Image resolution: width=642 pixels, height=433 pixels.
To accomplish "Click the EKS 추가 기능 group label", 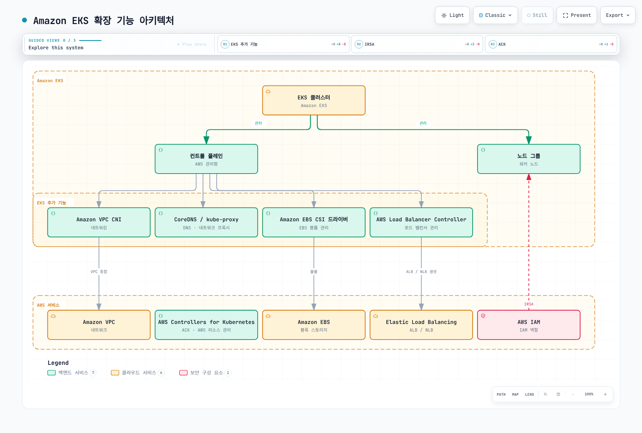I will (x=51, y=203).
